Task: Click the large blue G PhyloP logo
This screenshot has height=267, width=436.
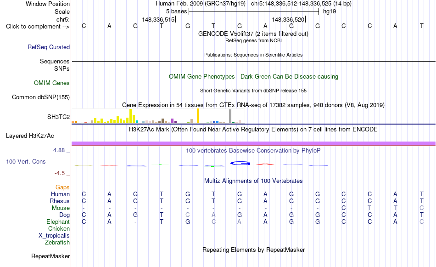Action: pos(240,163)
